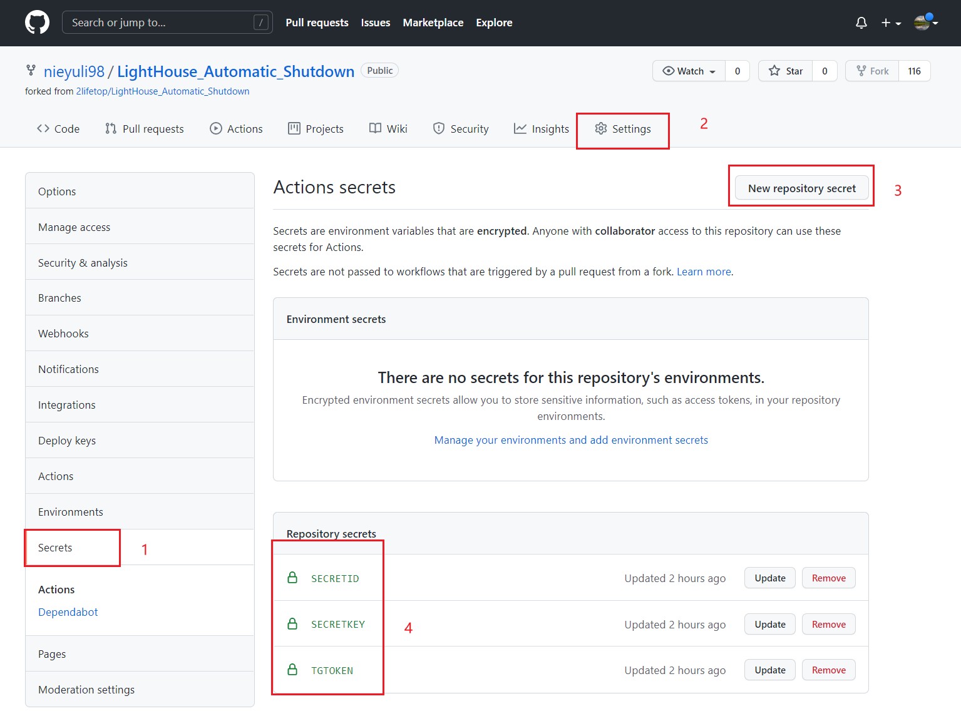This screenshot has width=961, height=726.
Task: Open LightHouse_Automatic_Shutdown repository link
Action: 235,71
